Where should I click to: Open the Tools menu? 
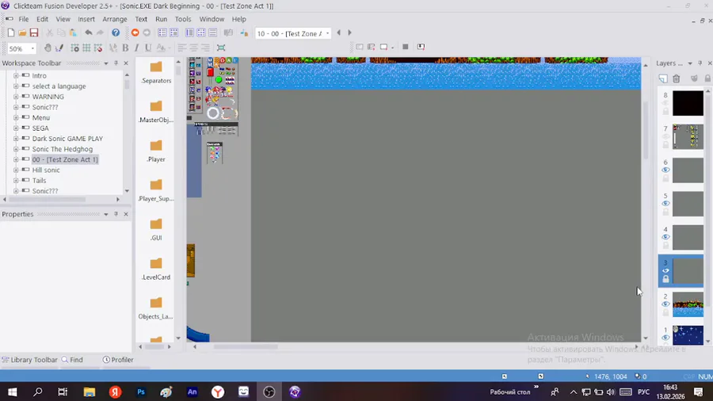click(x=183, y=19)
